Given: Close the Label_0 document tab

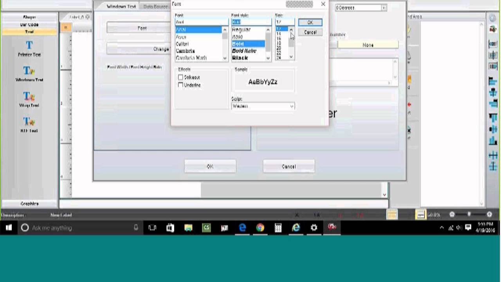Looking at the screenshot, I should click(x=88, y=17).
